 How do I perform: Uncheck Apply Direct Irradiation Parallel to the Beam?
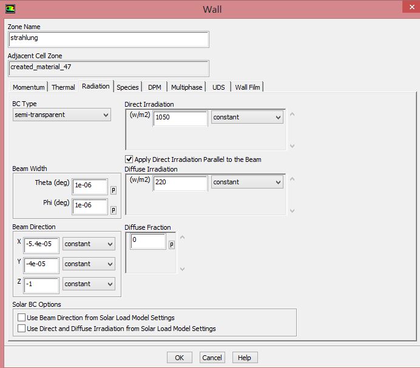(x=129, y=159)
